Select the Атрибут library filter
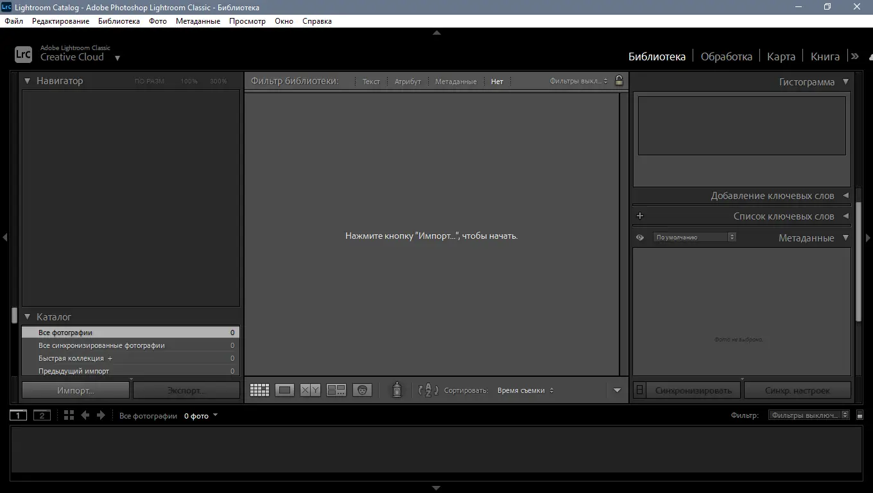873x493 pixels. pos(408,82)
